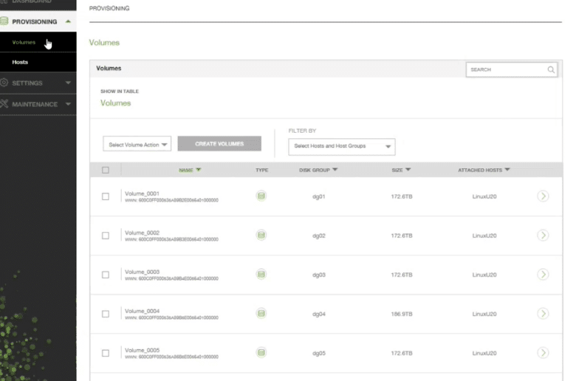Click the Volume_0002 name

(x=142, y=233)
